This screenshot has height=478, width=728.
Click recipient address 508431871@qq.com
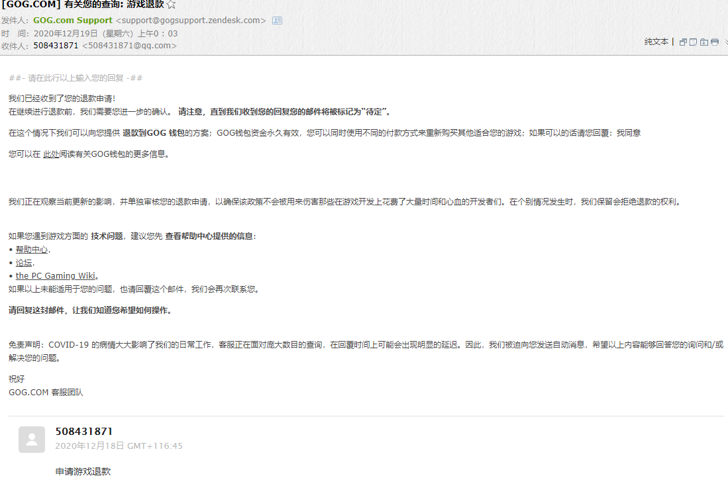click(x=129, y=46)
